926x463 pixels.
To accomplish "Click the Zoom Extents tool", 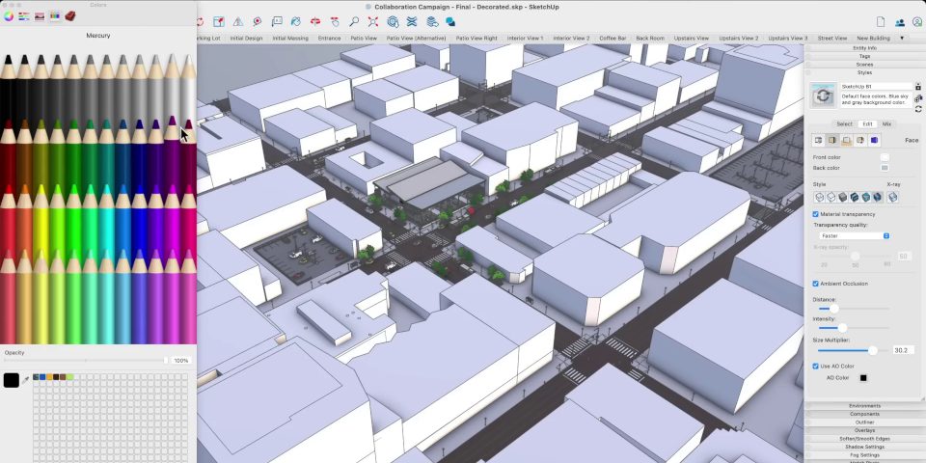I will click(373, 21).
